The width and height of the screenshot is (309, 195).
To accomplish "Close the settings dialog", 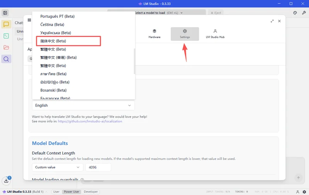I will [x=279, y=21].
